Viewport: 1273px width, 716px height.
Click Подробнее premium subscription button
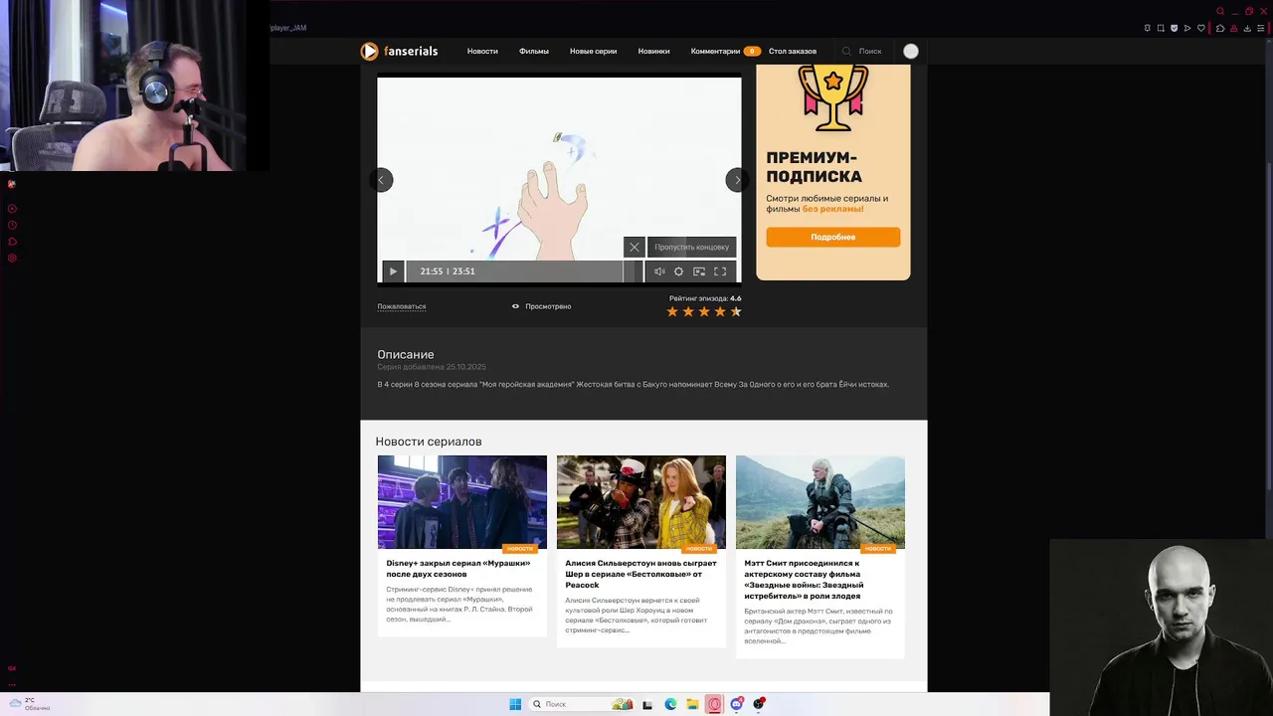point(833,237)
